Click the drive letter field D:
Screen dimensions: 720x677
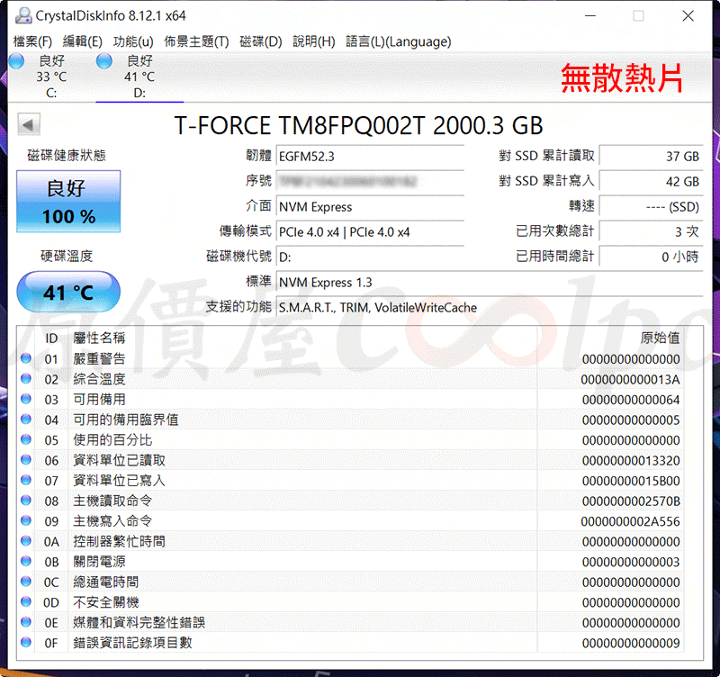[x=370, y=257]
